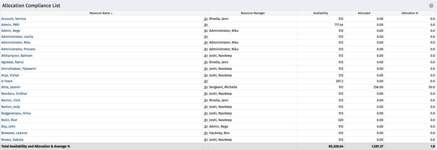
Task: Select 'Allocation Compliance List' portlet title
Action: pos(31,6)
